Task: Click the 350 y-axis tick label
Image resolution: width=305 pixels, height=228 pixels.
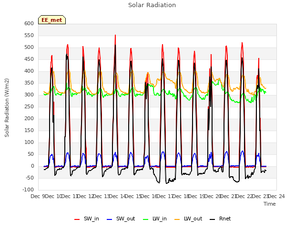Action: pyautogui.click(x=29, y=83)
